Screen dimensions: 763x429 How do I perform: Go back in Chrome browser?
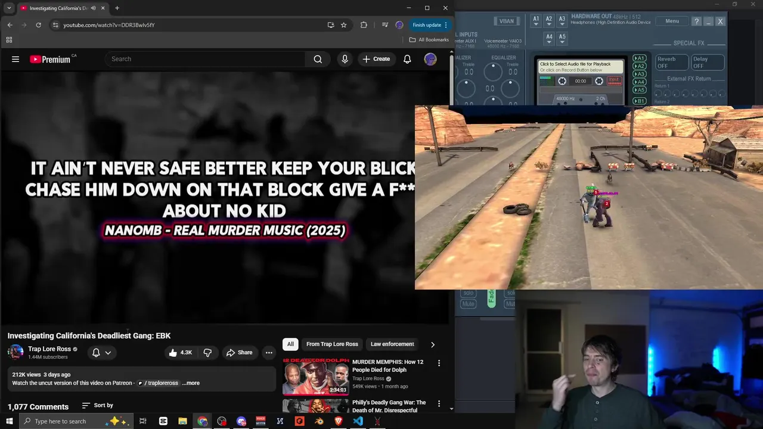[x=10, y=25]
